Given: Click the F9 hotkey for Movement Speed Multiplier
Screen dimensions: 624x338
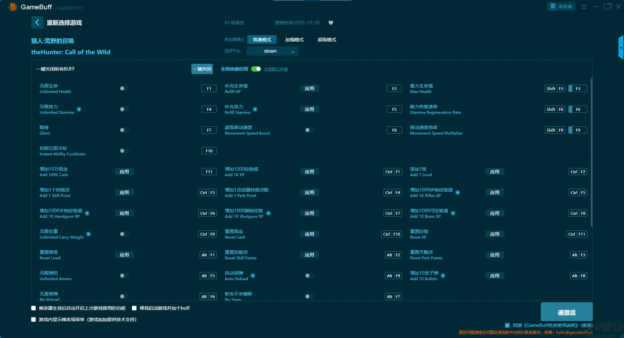Looking at the screenshot, I should coord(578,130).
